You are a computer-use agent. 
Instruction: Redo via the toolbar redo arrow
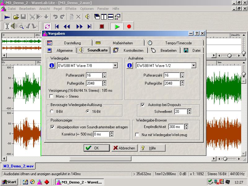[63, 17]
